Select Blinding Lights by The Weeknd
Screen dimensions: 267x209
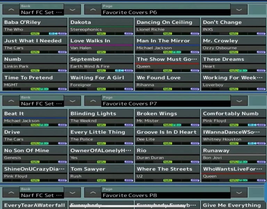101,118
